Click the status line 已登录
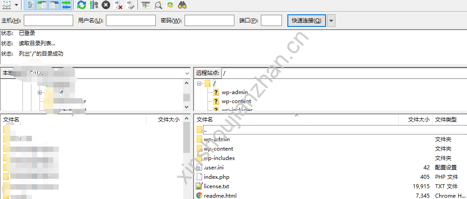The width and height of the screenshot is (467, 199). coord(27,33)
